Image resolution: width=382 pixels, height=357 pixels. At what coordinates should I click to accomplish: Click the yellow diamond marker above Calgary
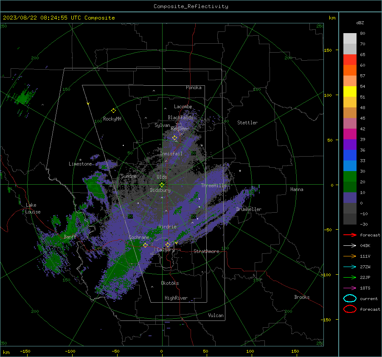(168, 245)
